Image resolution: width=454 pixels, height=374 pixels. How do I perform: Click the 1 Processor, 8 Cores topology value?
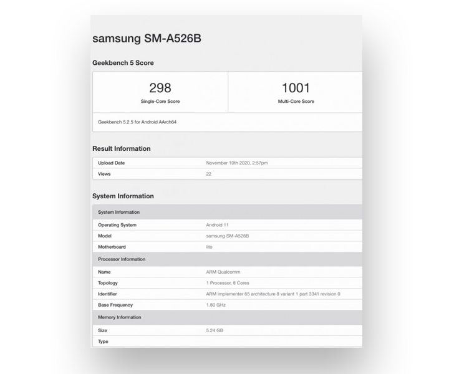pos(228,283)
